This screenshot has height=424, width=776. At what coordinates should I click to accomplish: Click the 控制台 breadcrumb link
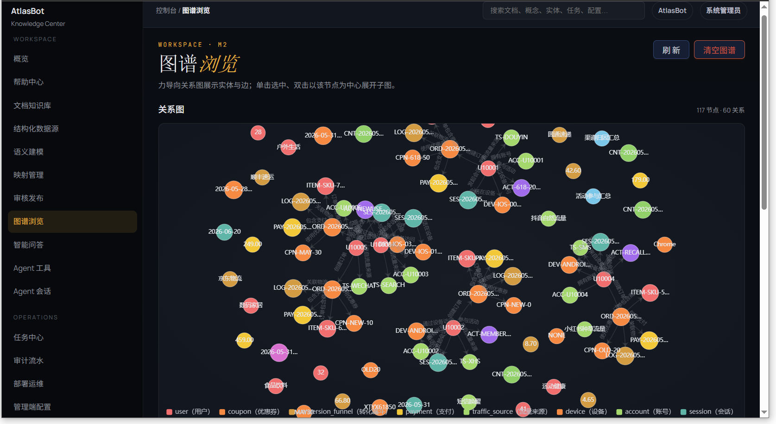(x=166, y=11)
